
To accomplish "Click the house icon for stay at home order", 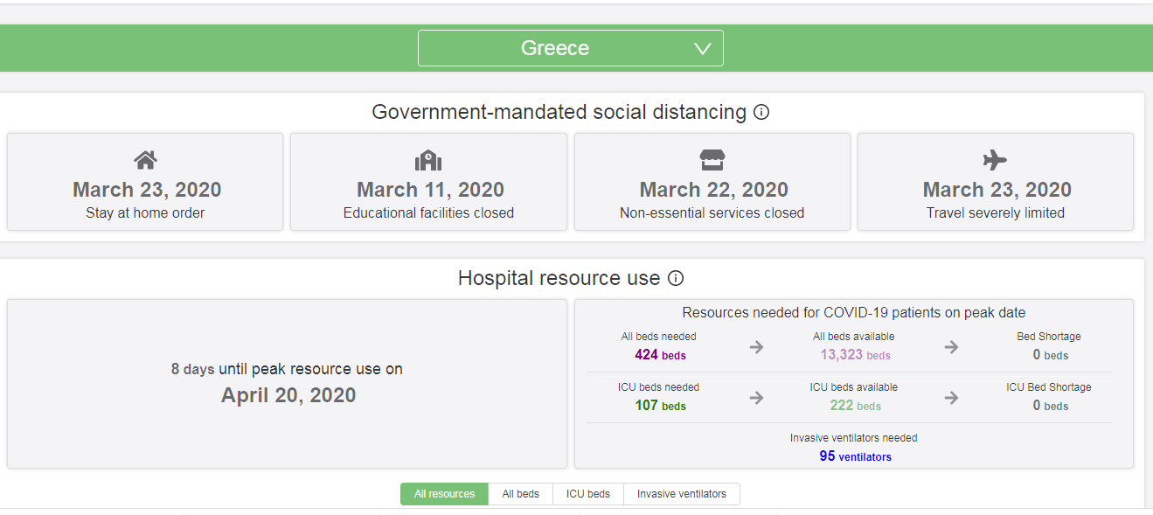I will pos(145,160).
